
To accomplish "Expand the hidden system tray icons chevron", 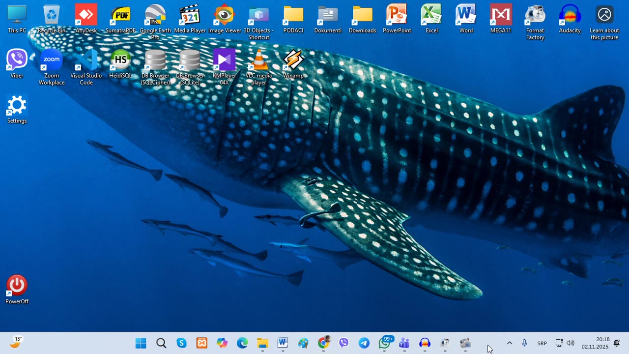I will click(x=510, y=343).
